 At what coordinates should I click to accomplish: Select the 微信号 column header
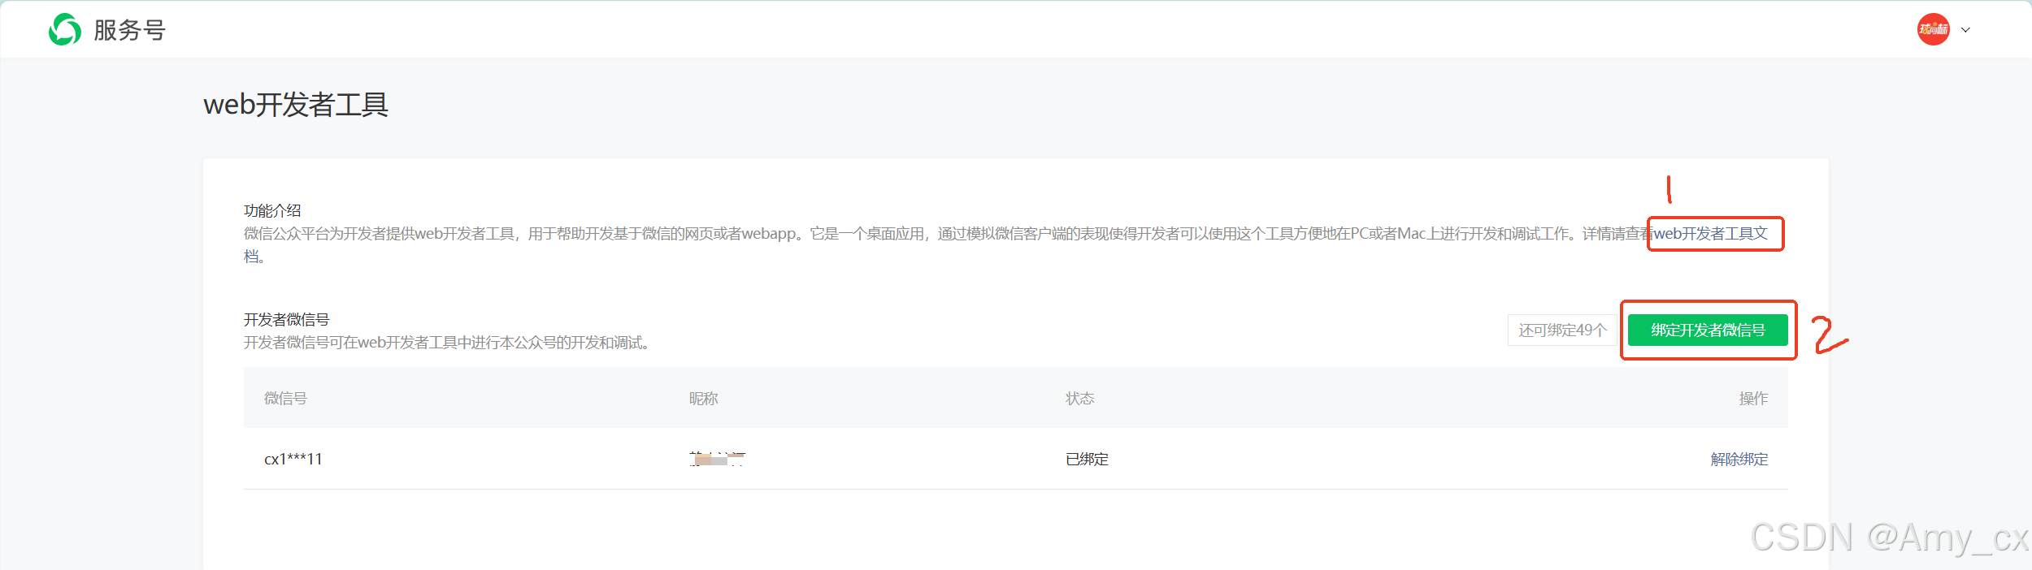coord(285,399)
